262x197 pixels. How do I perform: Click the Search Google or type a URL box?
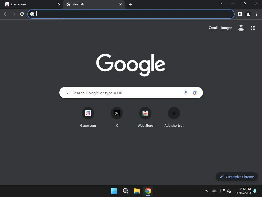point(131,93)
